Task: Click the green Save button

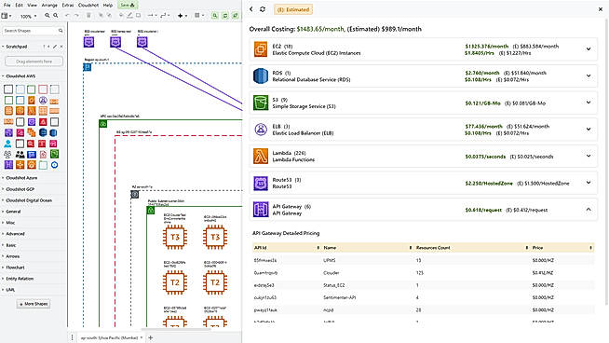Action: [x=127, y=5]
